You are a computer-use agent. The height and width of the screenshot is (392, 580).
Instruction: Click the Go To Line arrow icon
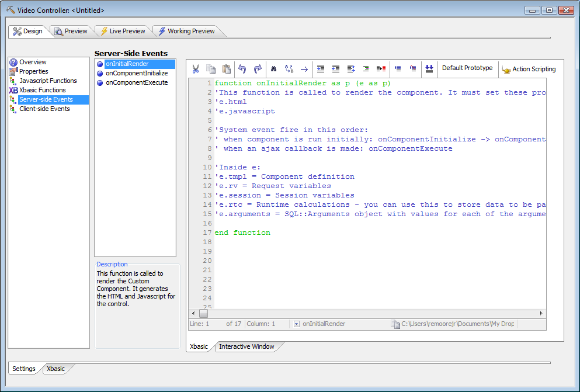click(304, 69)
